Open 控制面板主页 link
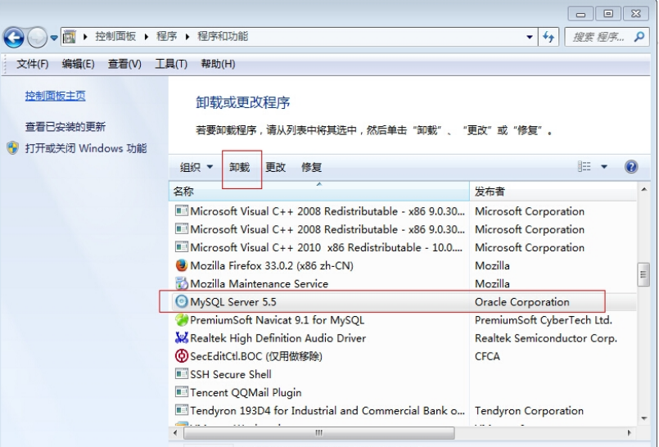 (55, 96)
